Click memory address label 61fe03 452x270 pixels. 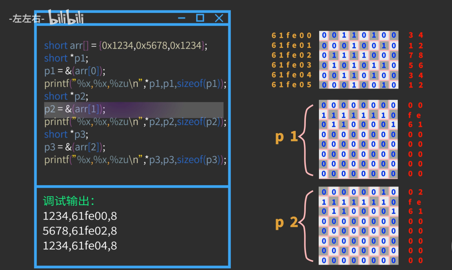tap(291, 65)
